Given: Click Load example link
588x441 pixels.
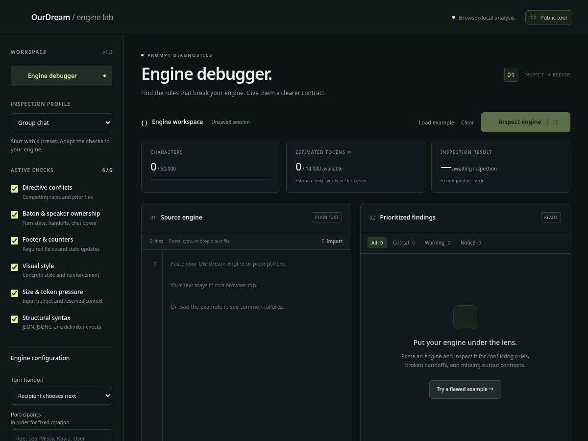Looking at the screenshot, I should (x=436, y=122).
